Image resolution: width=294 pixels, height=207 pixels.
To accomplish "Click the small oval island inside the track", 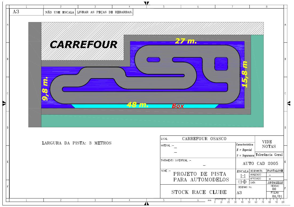I will (153, 60).
